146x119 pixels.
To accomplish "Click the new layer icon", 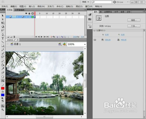I will click(x=8, y=37).
